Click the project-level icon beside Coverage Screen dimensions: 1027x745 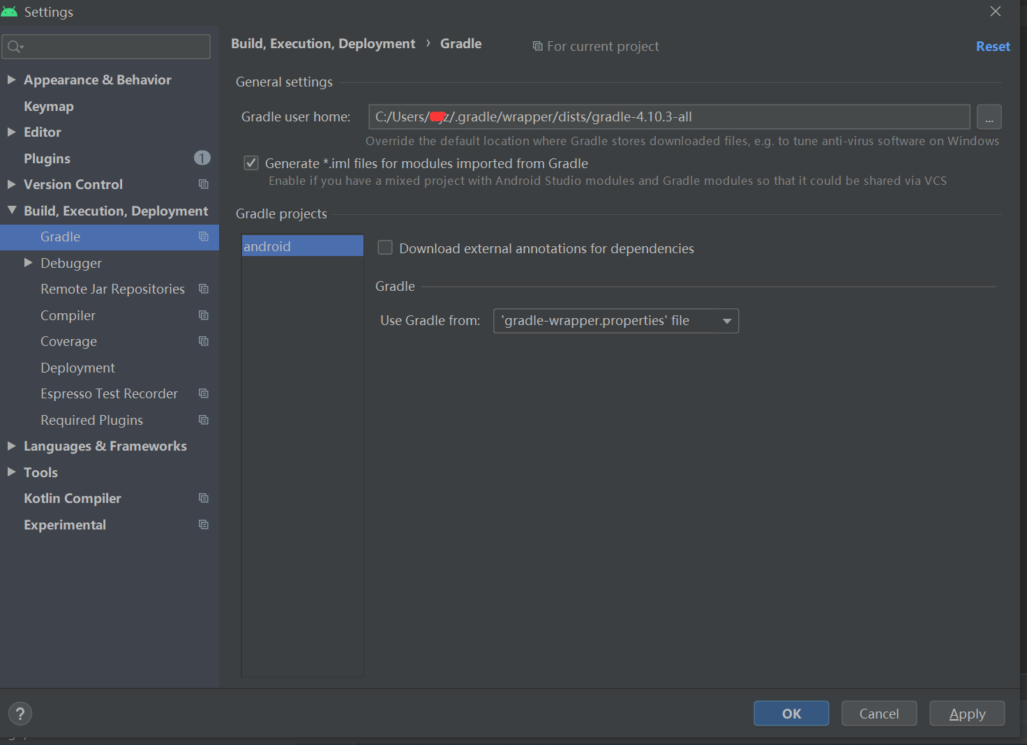pyautogui.click(x=204, y=341)
